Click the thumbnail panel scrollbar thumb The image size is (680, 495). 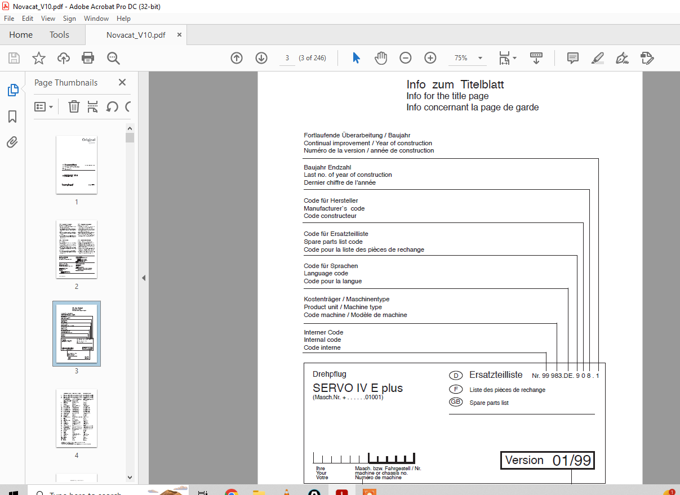tap(130, 138)
